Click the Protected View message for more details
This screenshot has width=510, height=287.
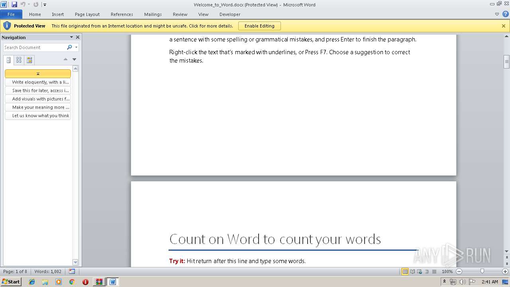click(x=142, y=26)
